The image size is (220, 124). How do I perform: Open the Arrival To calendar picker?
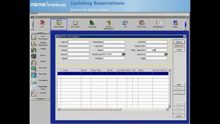(166, 54)
